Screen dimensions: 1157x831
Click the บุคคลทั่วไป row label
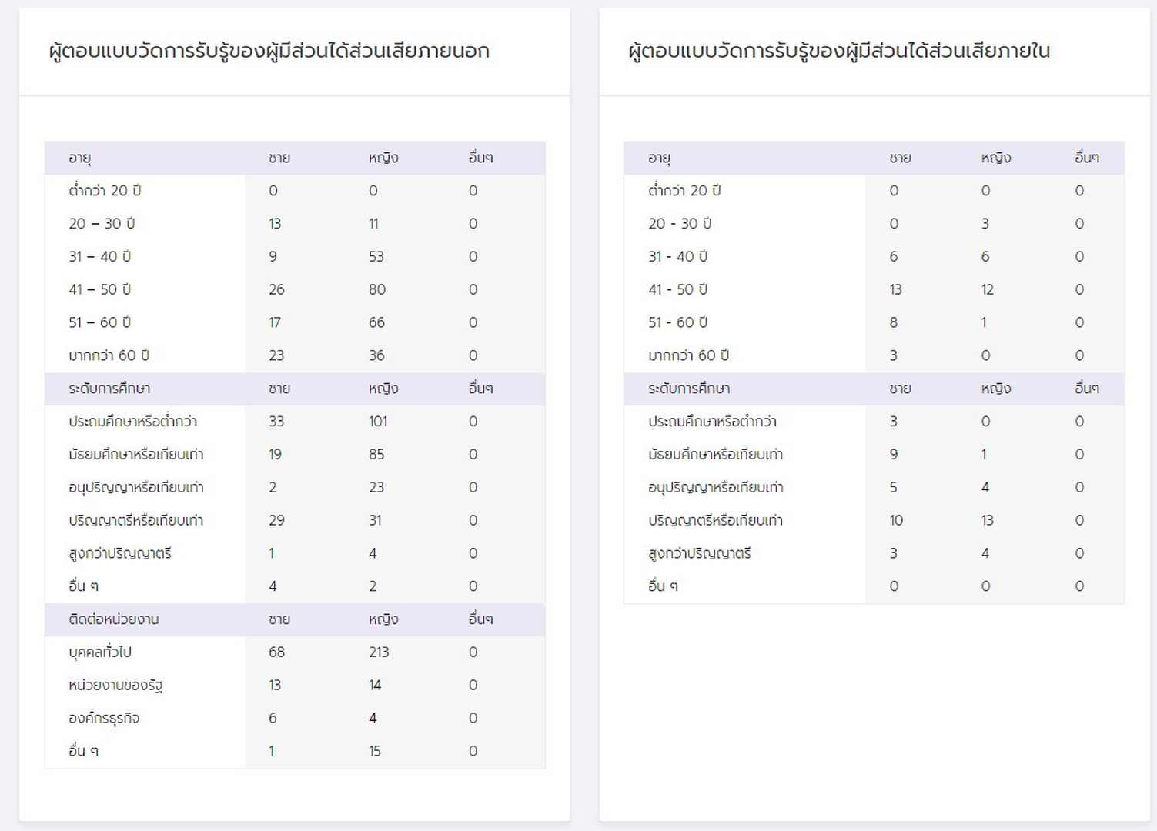100,652
